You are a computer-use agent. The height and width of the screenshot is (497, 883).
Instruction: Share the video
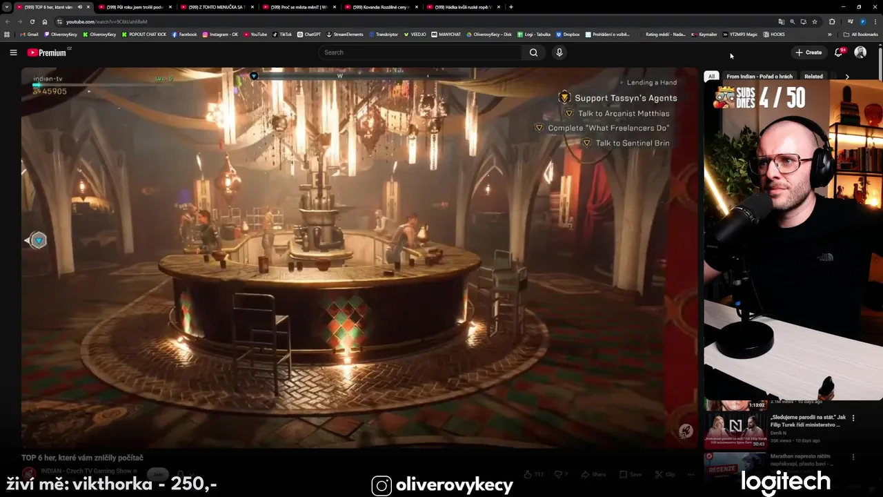click(x=593, y=474)
